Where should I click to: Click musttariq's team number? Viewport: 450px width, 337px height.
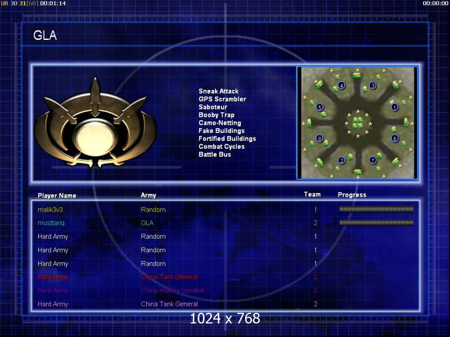(x=316, y=223)
